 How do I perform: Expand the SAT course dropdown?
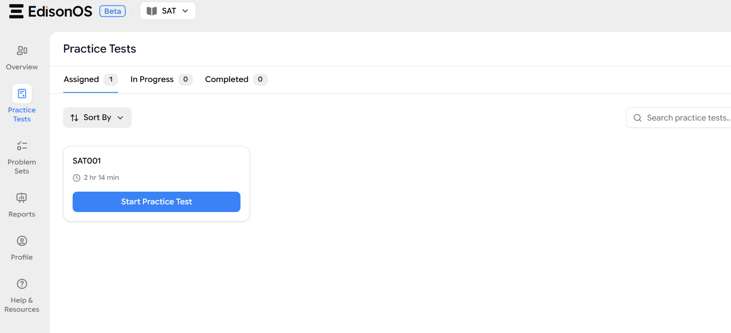coord(185,11)
